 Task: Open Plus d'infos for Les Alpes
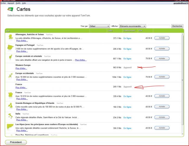pyautogui.click(x=22, y=130)
